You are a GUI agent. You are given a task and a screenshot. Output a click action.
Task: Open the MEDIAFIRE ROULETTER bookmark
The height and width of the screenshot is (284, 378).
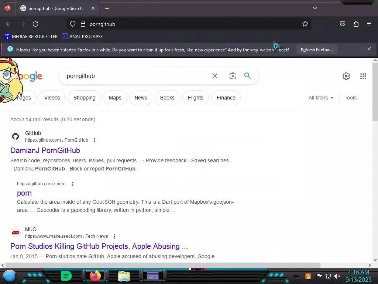[31, 37]
